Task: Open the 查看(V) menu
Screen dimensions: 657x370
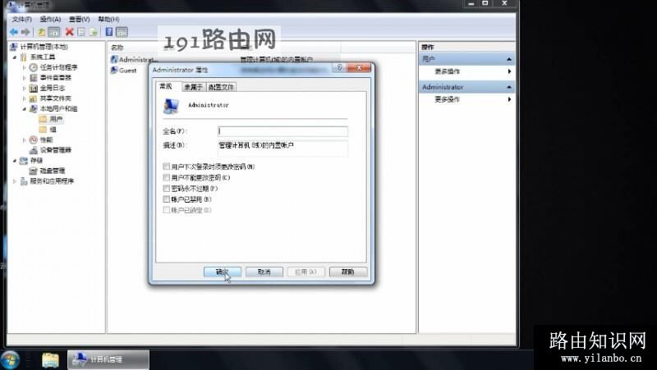Action: click(79, 19)
